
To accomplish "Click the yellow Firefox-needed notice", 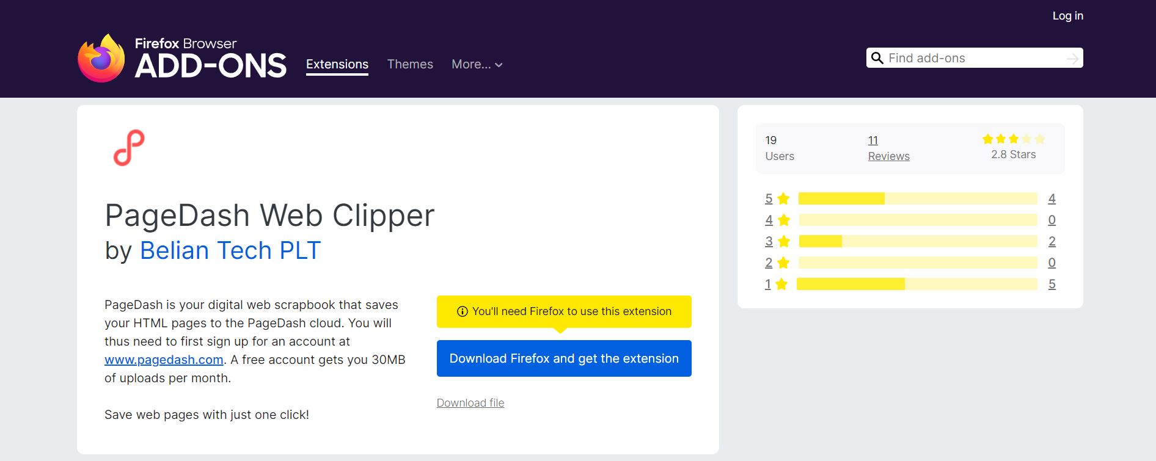I will point(564,311).
